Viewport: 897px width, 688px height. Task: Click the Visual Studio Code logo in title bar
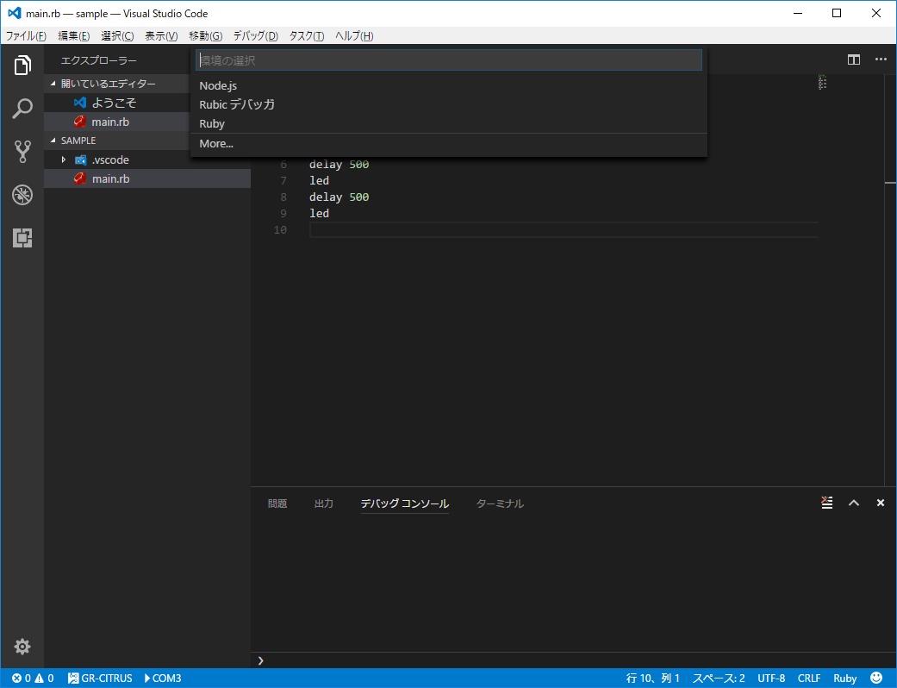pyautogui.click(x=15, y=13)
